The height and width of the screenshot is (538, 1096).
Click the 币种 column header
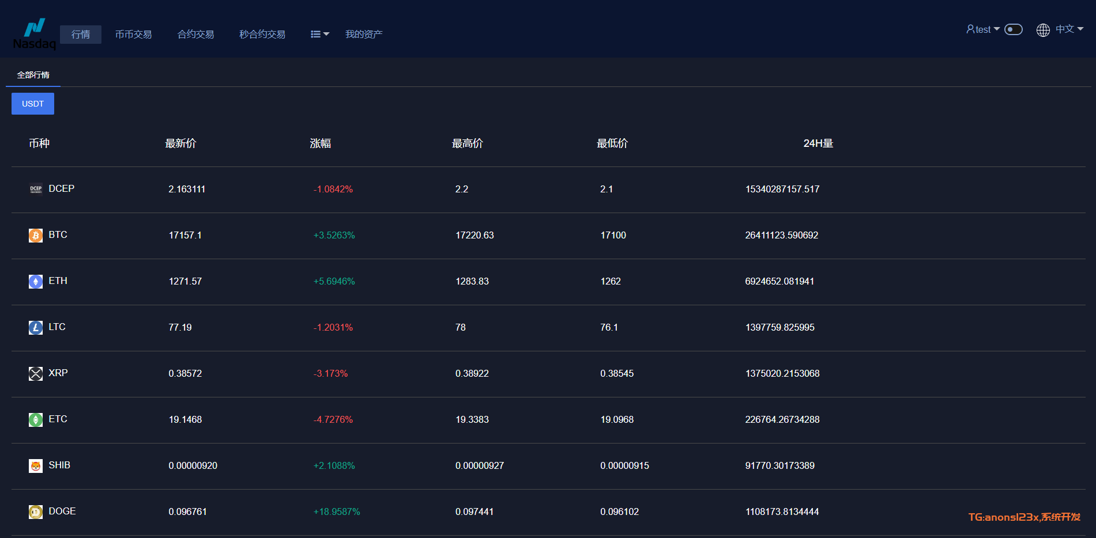(39, 143)
